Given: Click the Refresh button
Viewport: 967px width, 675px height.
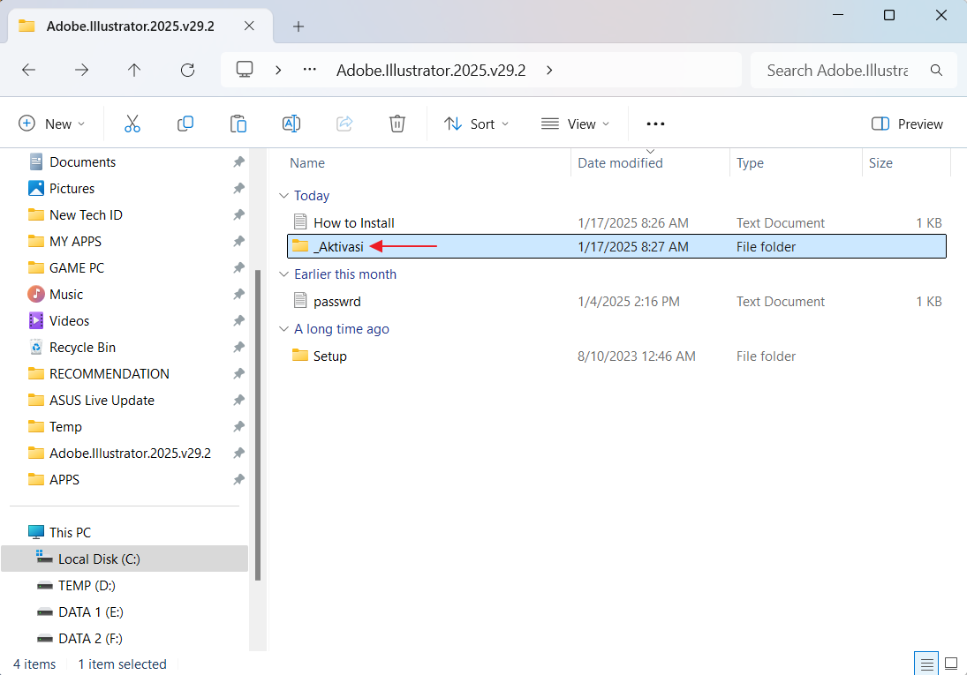Looking at the screenshot, I should point(187,70).
